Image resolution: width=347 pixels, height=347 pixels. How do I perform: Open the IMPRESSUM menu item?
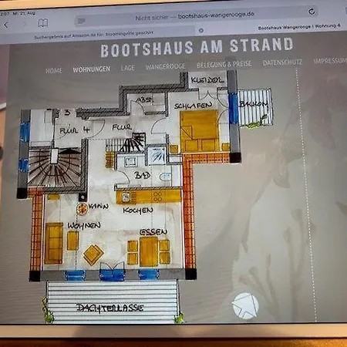(330, 61)
